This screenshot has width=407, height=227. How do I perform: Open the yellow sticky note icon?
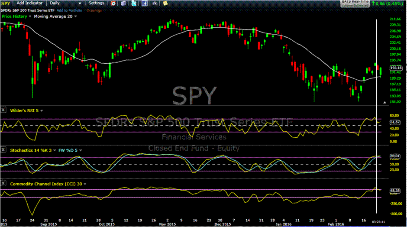click(x=165, y=3)
